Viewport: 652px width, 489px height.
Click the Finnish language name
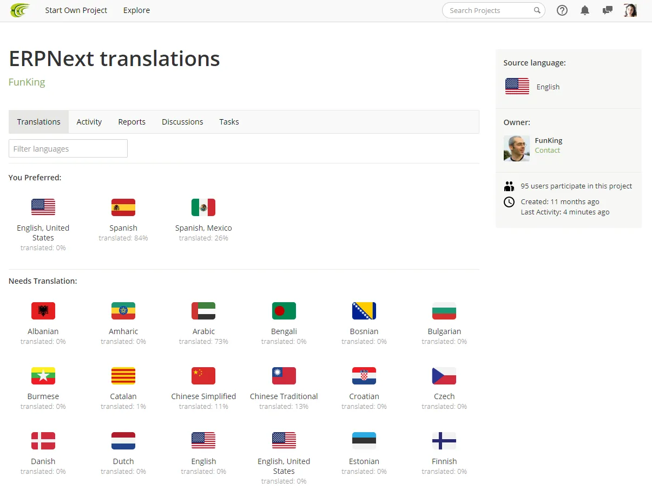coord(444,461)
